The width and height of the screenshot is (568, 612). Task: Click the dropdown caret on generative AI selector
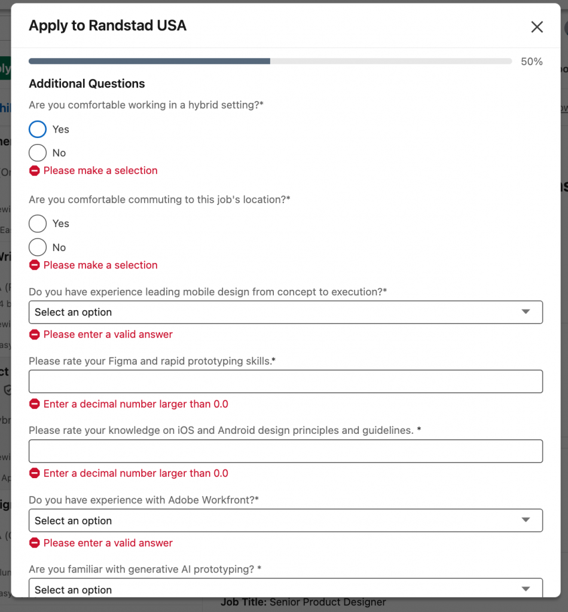pos(526,589)
